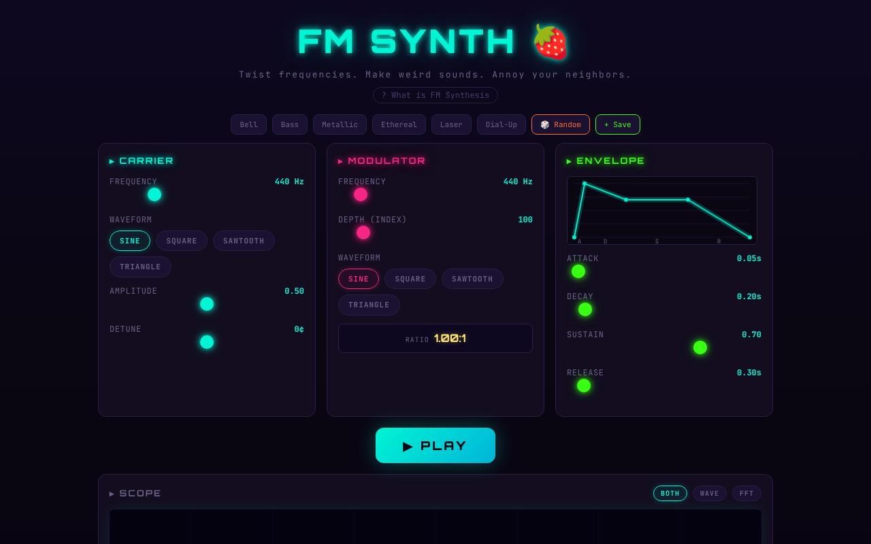
Task: Click the Modulator depth knob
Action: coord(363,232)
